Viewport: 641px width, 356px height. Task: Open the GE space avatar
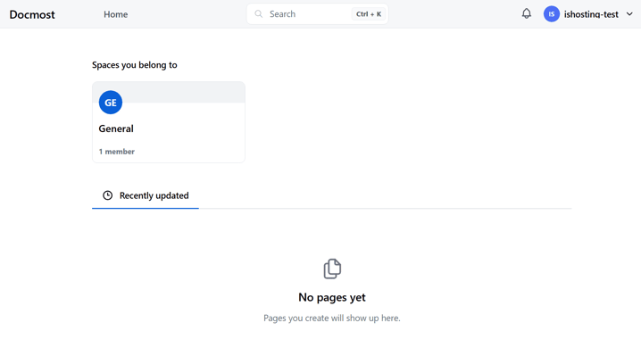click(111, 103)
